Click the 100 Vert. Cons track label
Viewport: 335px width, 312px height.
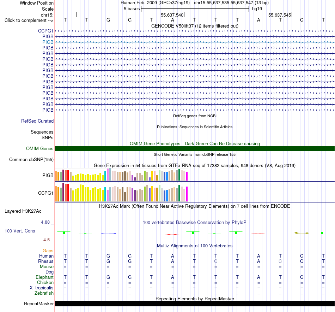tap(20, 231)
